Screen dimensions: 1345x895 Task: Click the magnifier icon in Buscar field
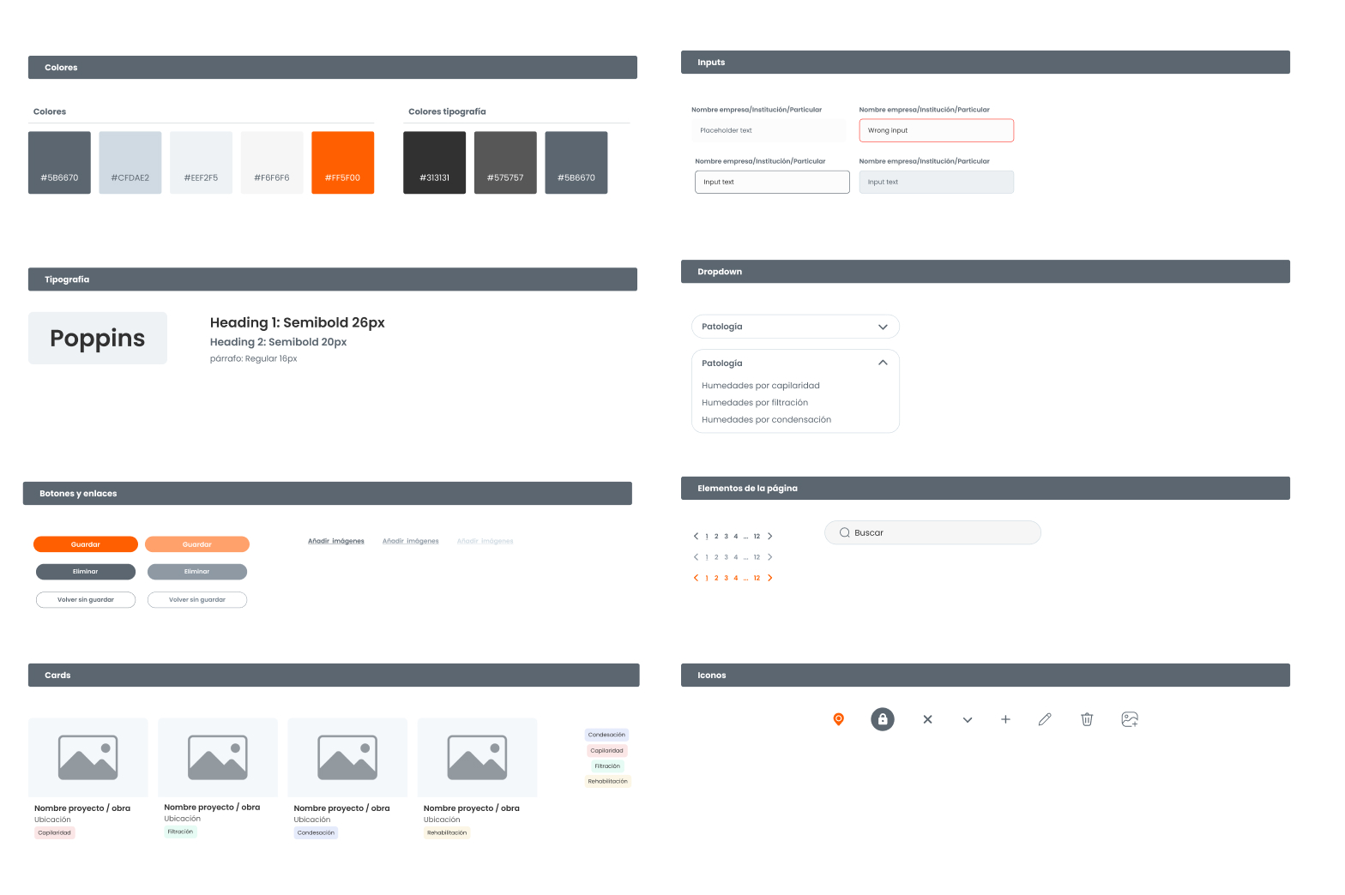[x=844, y=533]
